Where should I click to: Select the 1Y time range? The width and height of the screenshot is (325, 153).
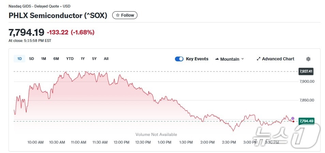point(83,59)
